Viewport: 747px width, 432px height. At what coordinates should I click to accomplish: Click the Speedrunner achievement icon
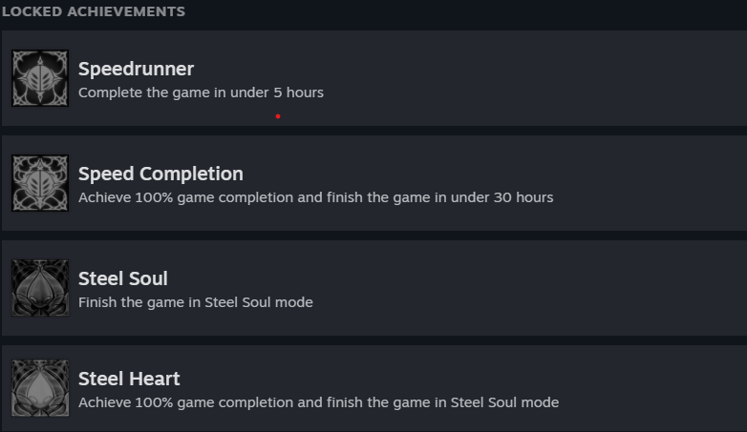(40, 78)
